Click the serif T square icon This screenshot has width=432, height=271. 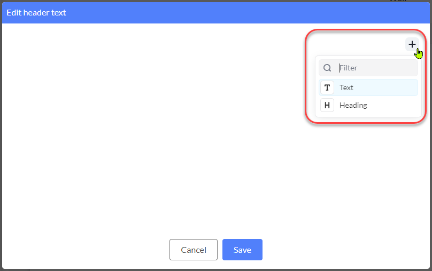(x=327, y=87)
